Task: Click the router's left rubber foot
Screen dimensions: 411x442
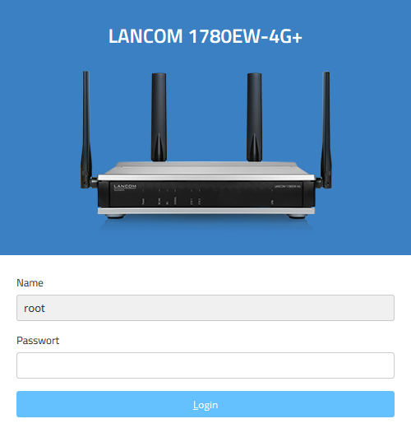Action: (x=115, y=216)
